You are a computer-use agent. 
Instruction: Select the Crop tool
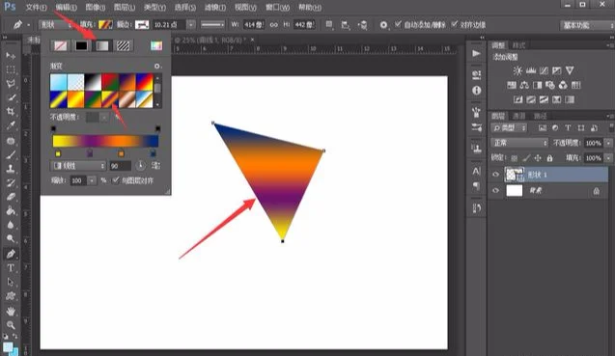11,111
